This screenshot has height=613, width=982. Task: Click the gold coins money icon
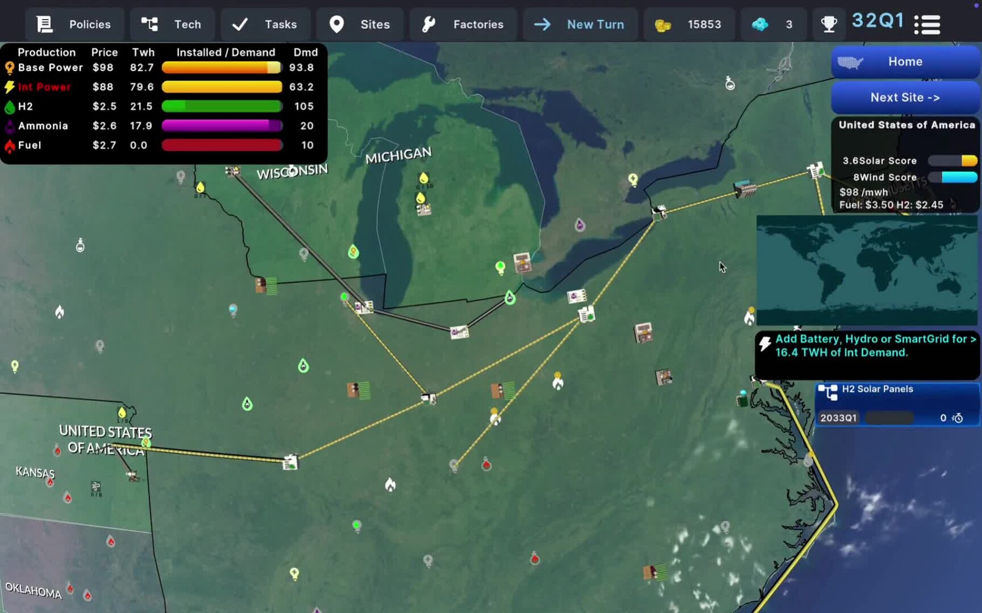click(663, 25)
